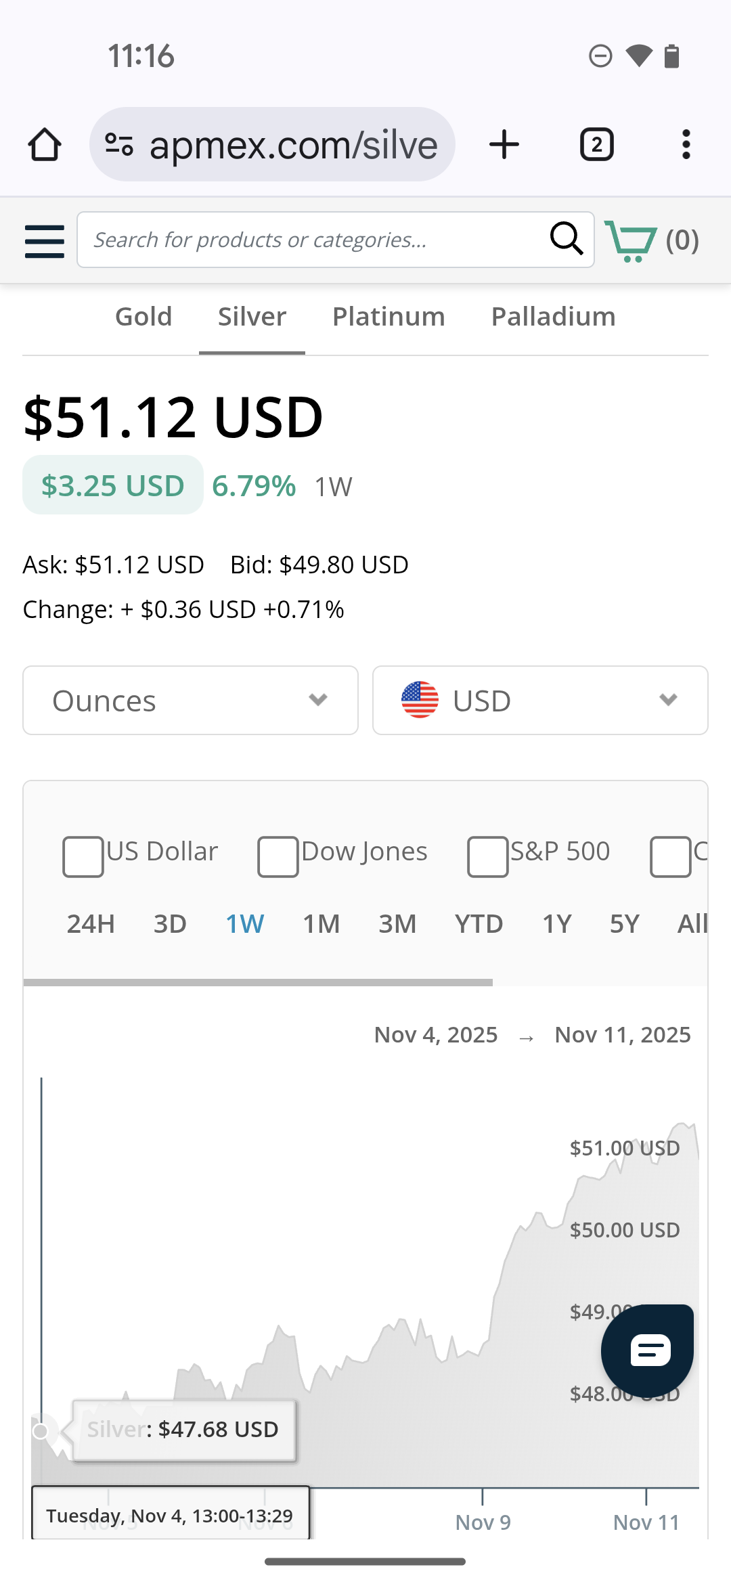Select the YTD chart range
This screenshot has width=731, height=1584.
click(x=479, y=924)
